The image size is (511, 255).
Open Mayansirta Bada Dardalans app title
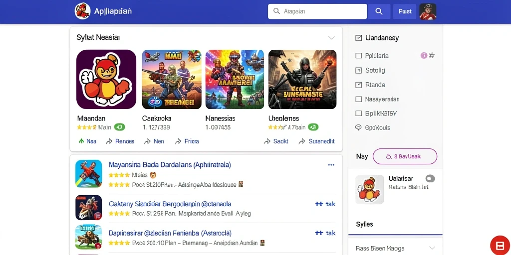pos(170,165)
